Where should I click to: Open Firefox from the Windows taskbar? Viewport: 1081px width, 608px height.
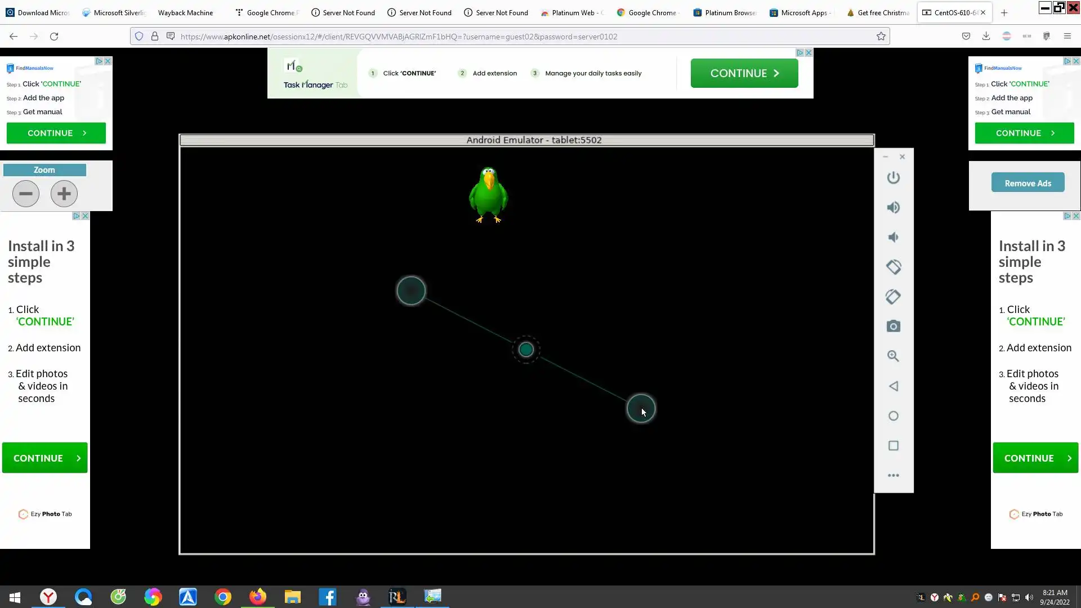pyautogui.click(x=258, y=597)
